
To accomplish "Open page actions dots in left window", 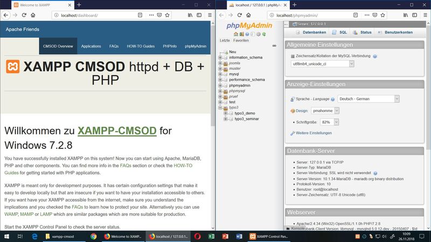I will [x=151, y=15].
